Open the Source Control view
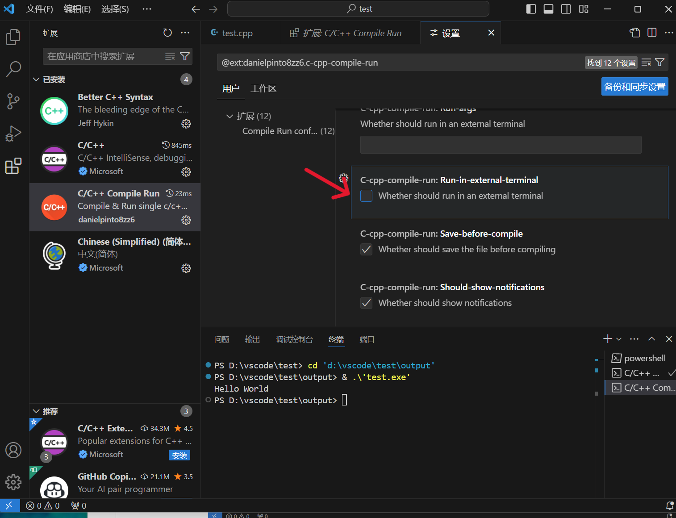 tap(13, 101)
